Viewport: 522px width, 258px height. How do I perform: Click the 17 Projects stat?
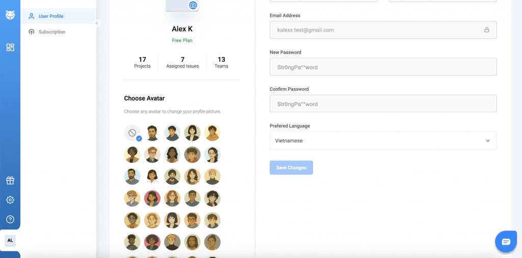pyautogui.click(x=142, y=62)
